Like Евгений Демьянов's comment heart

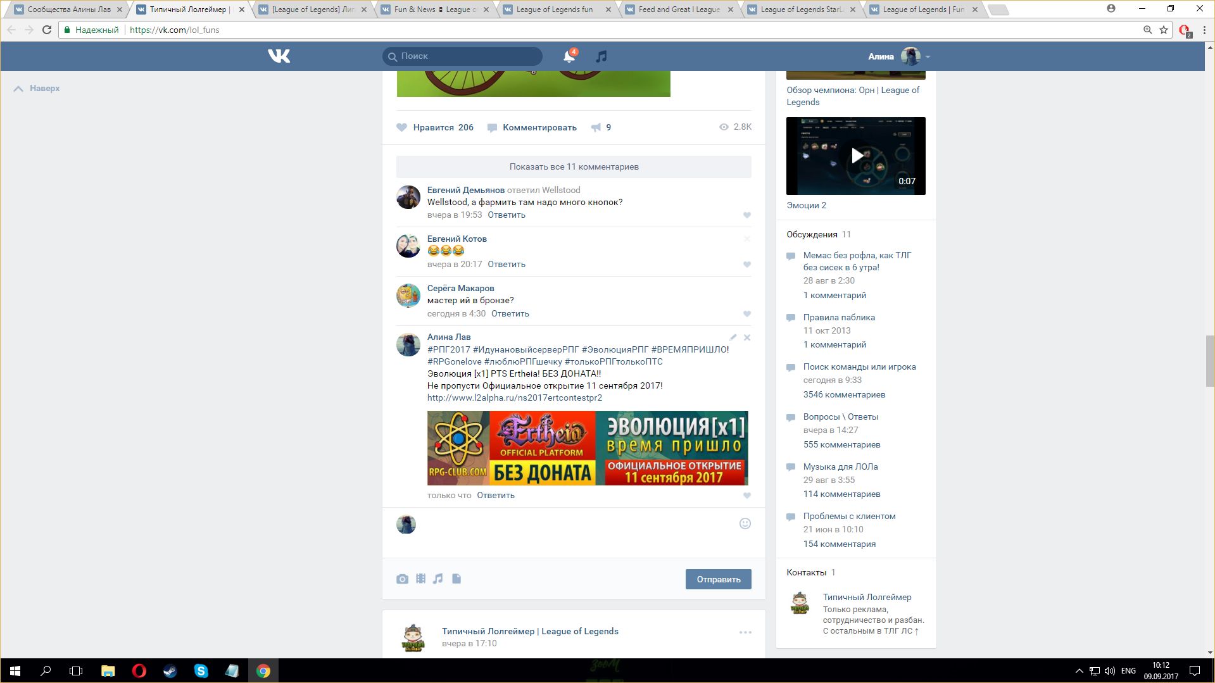747,215
